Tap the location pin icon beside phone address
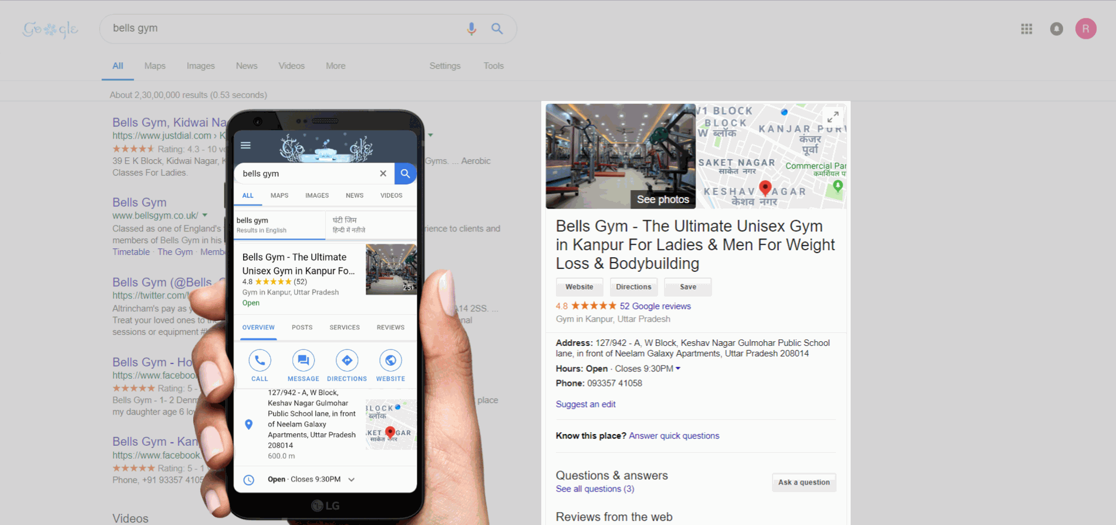1116x525 pixels. tap(249, 424)
